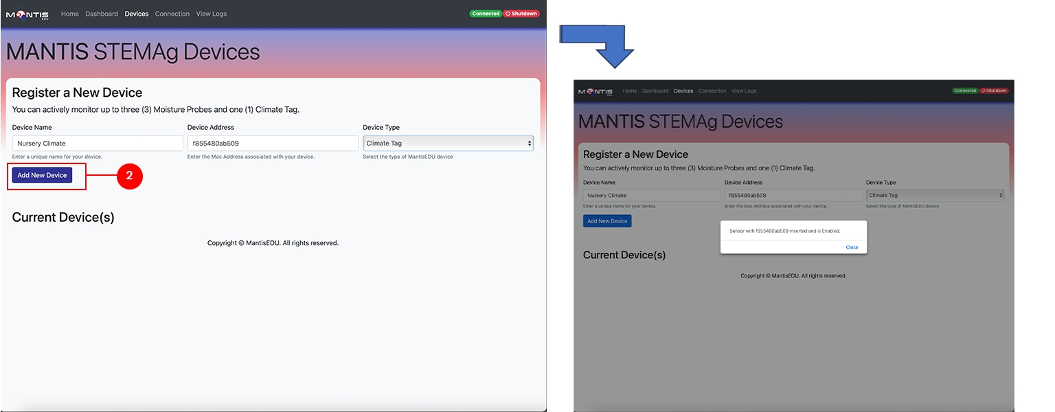
Task: Click the Mantis logo in the left screenshot
Action: point(27,14)
